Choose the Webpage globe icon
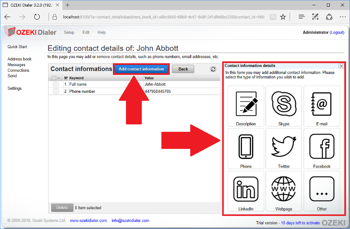Screen dimensions: 350x229 pyautogui.click(x=283, y=189)
